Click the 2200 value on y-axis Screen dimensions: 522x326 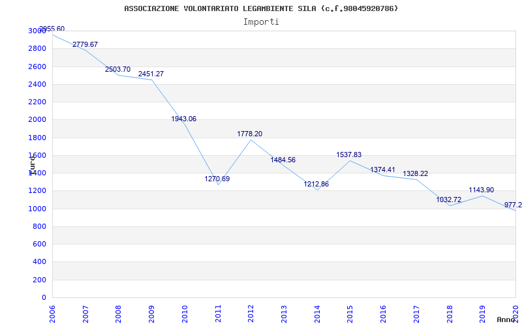37,102
